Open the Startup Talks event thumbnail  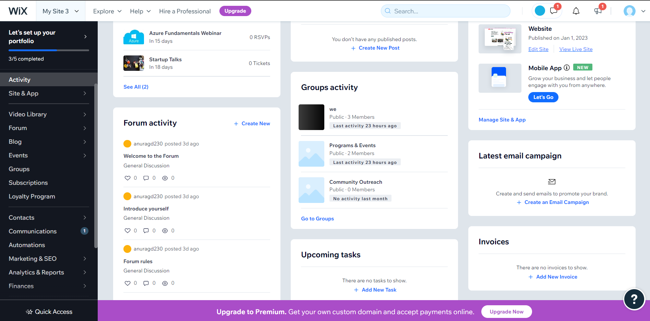(134, 63)
